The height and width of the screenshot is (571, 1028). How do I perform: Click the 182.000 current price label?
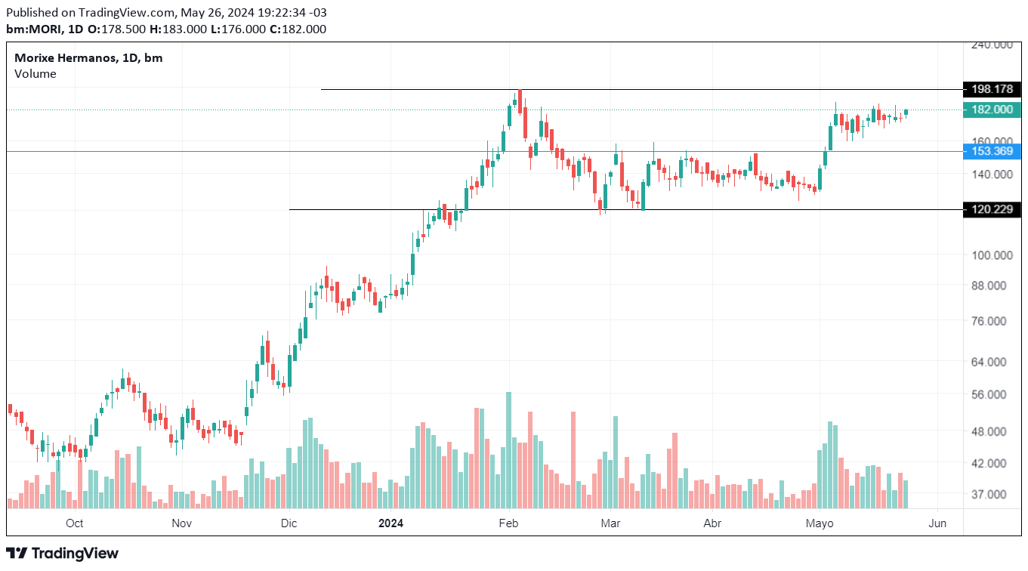992,110
